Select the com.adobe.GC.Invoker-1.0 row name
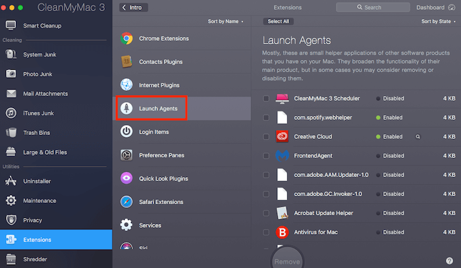Screen dimensions: 461x268 point(328,194)
